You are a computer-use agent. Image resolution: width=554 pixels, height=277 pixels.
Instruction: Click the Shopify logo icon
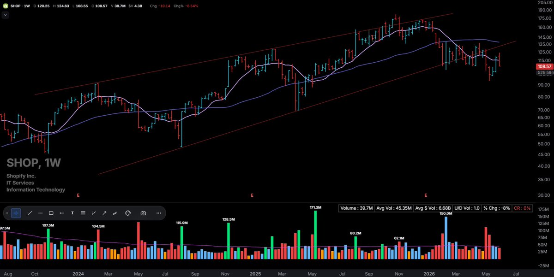click(5, 6)
